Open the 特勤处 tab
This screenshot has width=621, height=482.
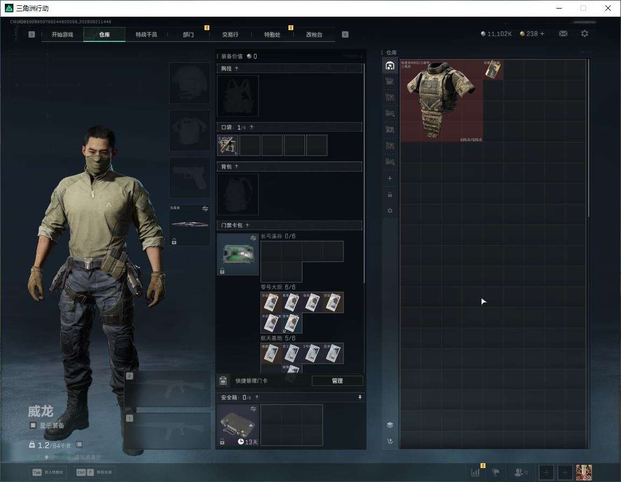(272, 34)
